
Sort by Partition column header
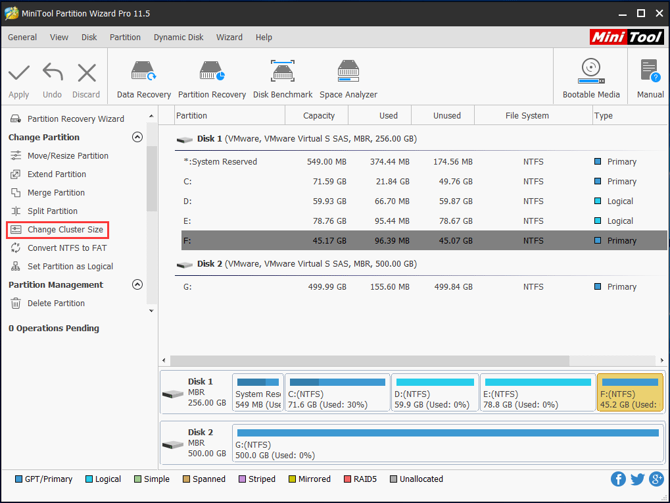230,115
